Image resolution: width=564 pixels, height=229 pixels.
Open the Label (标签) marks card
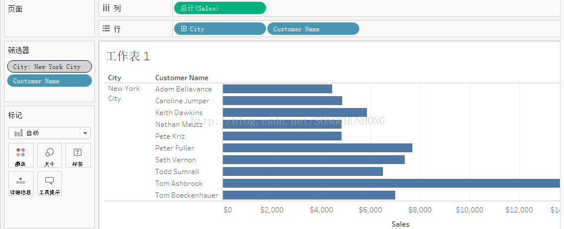pos(78,155)
